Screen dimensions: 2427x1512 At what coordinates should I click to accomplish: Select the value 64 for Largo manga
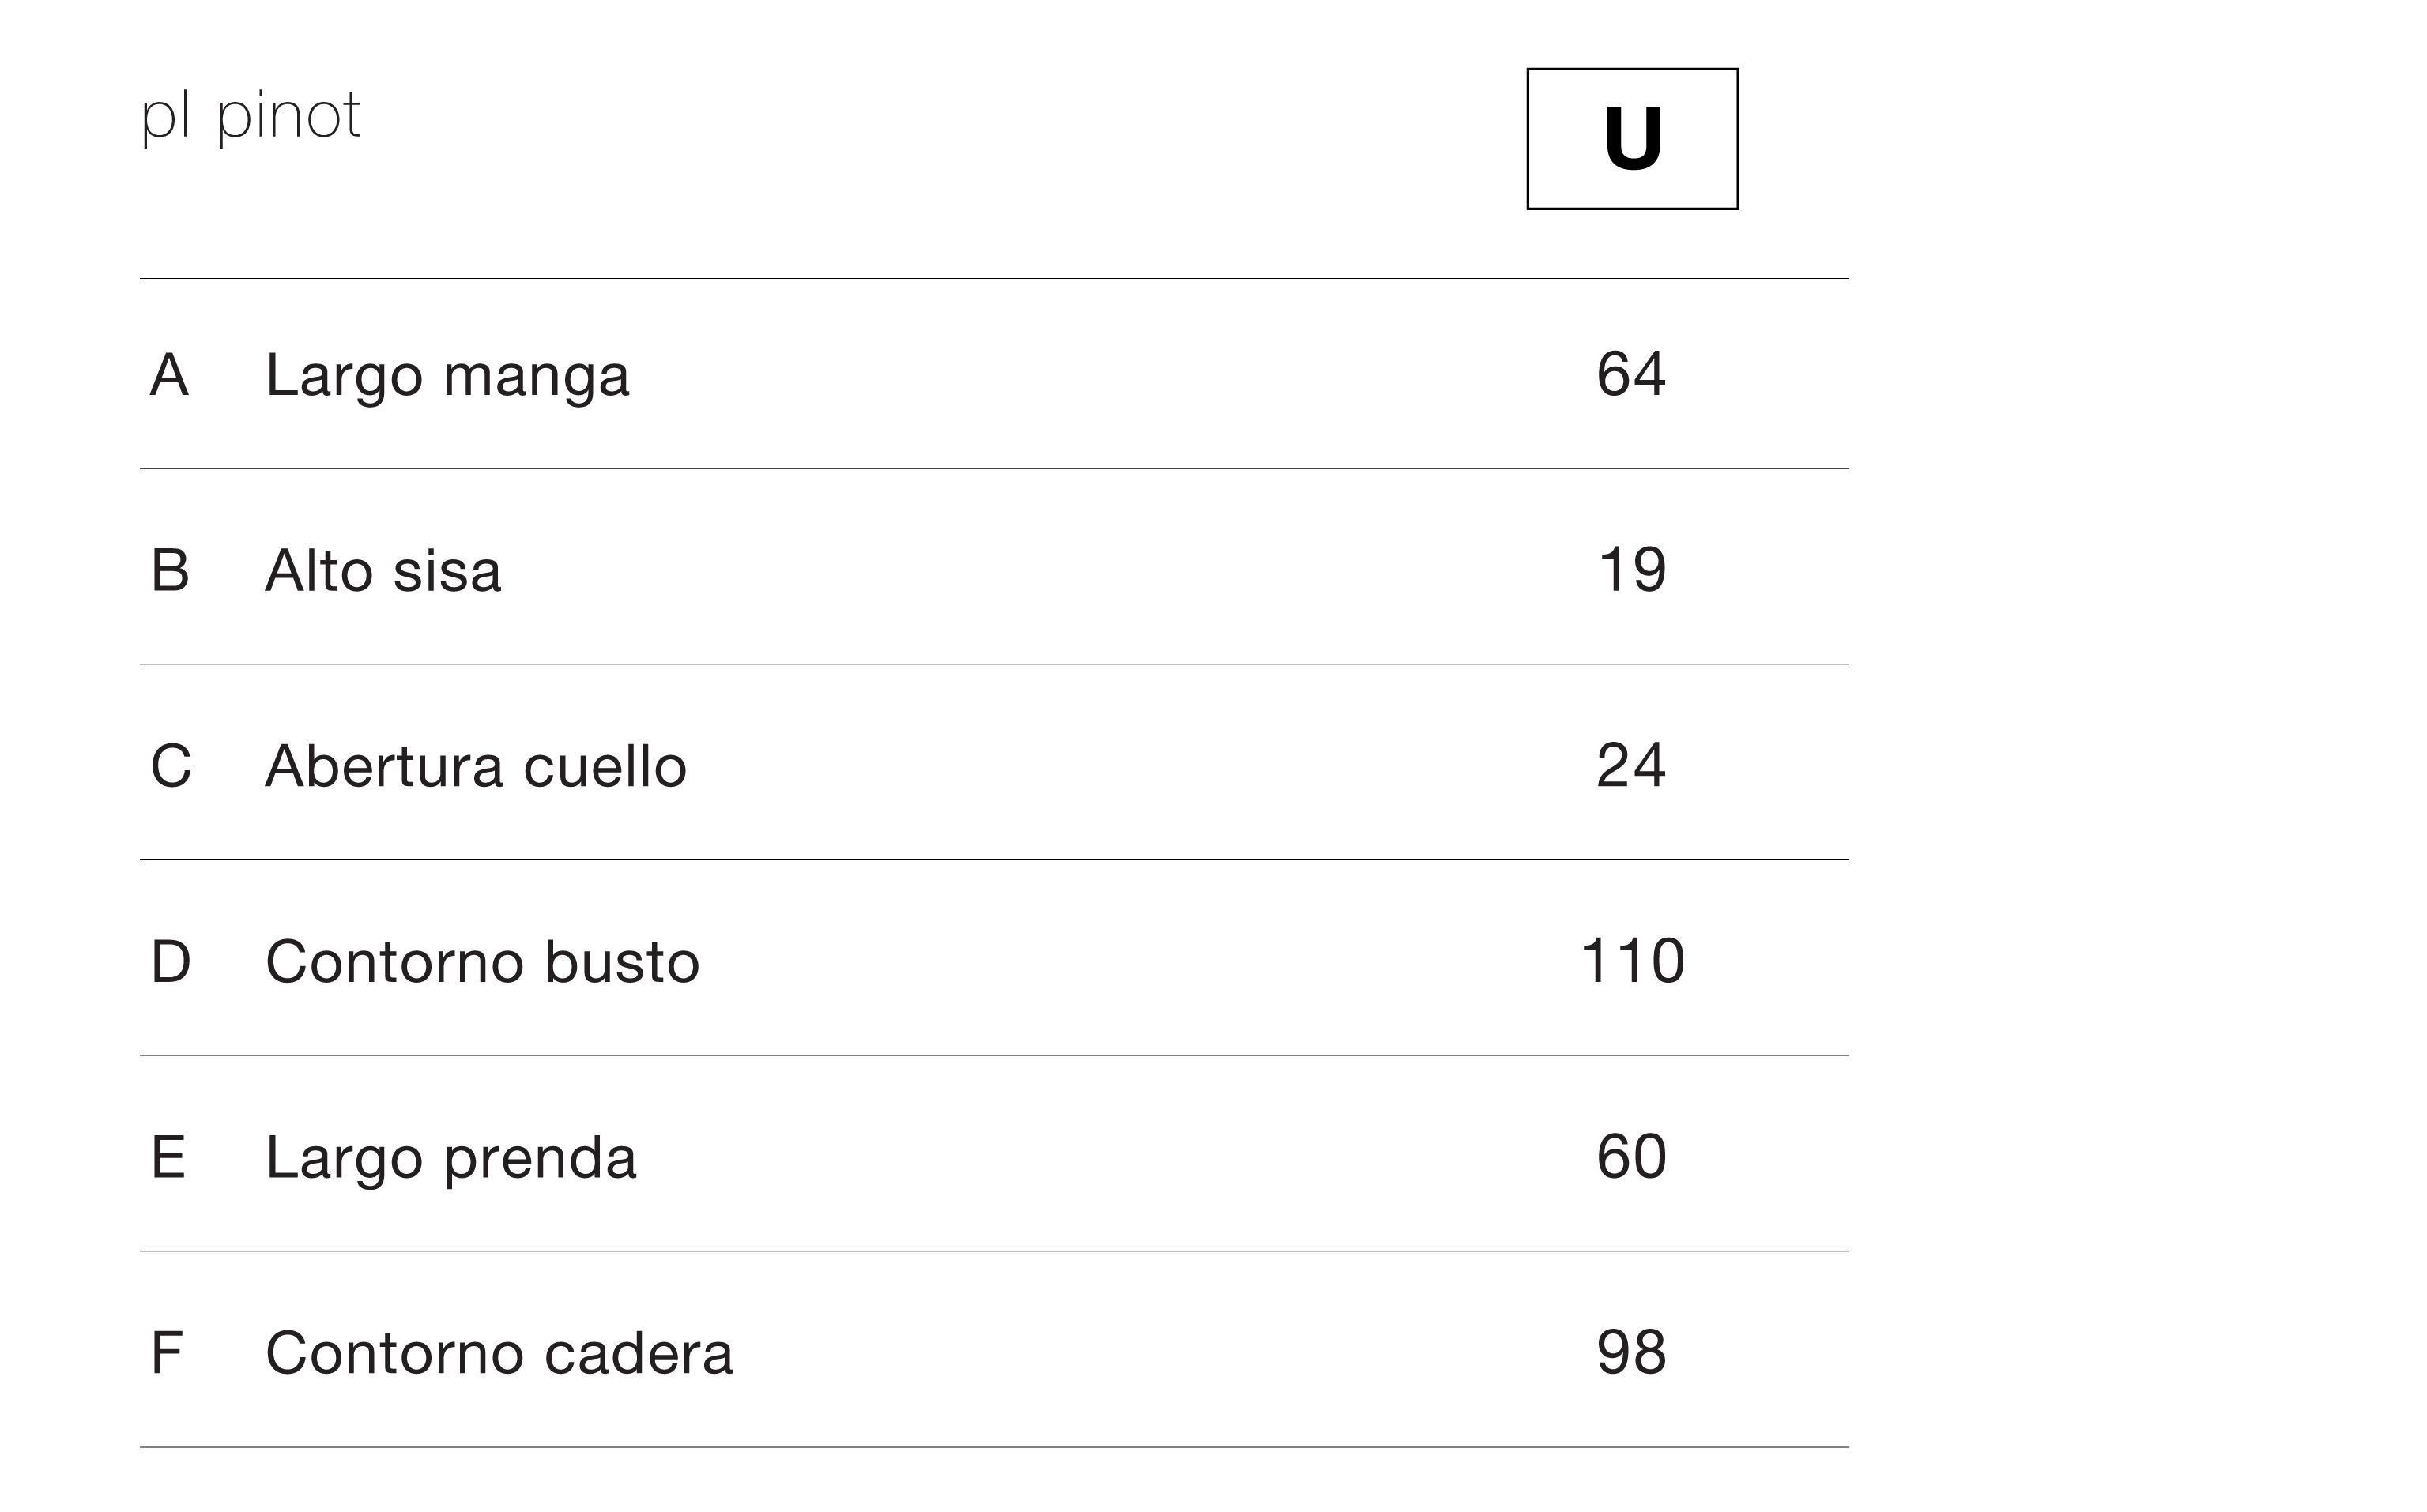pos(1630,374)
